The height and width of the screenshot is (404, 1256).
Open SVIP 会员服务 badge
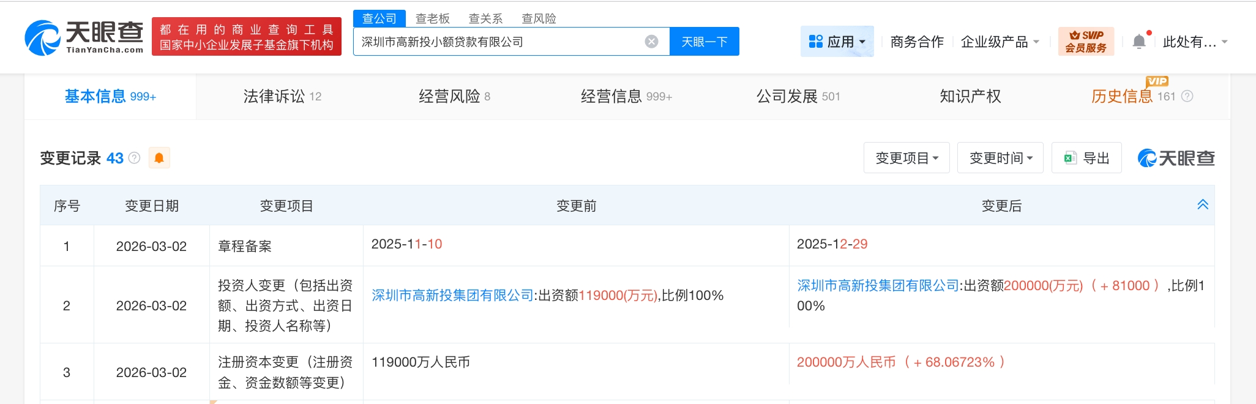pos(1086,42)
